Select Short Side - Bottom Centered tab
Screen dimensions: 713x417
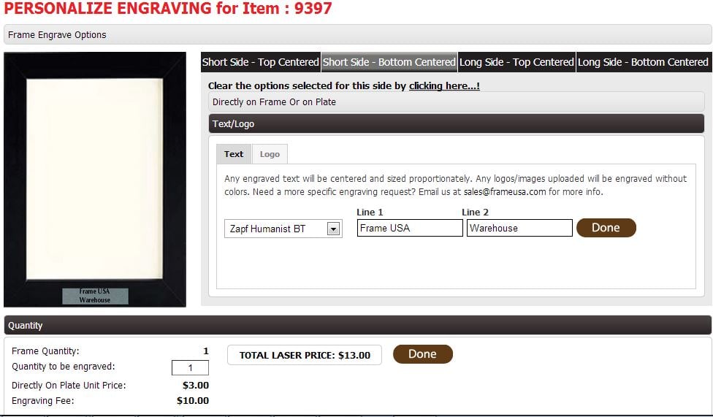tap(389, 62)
